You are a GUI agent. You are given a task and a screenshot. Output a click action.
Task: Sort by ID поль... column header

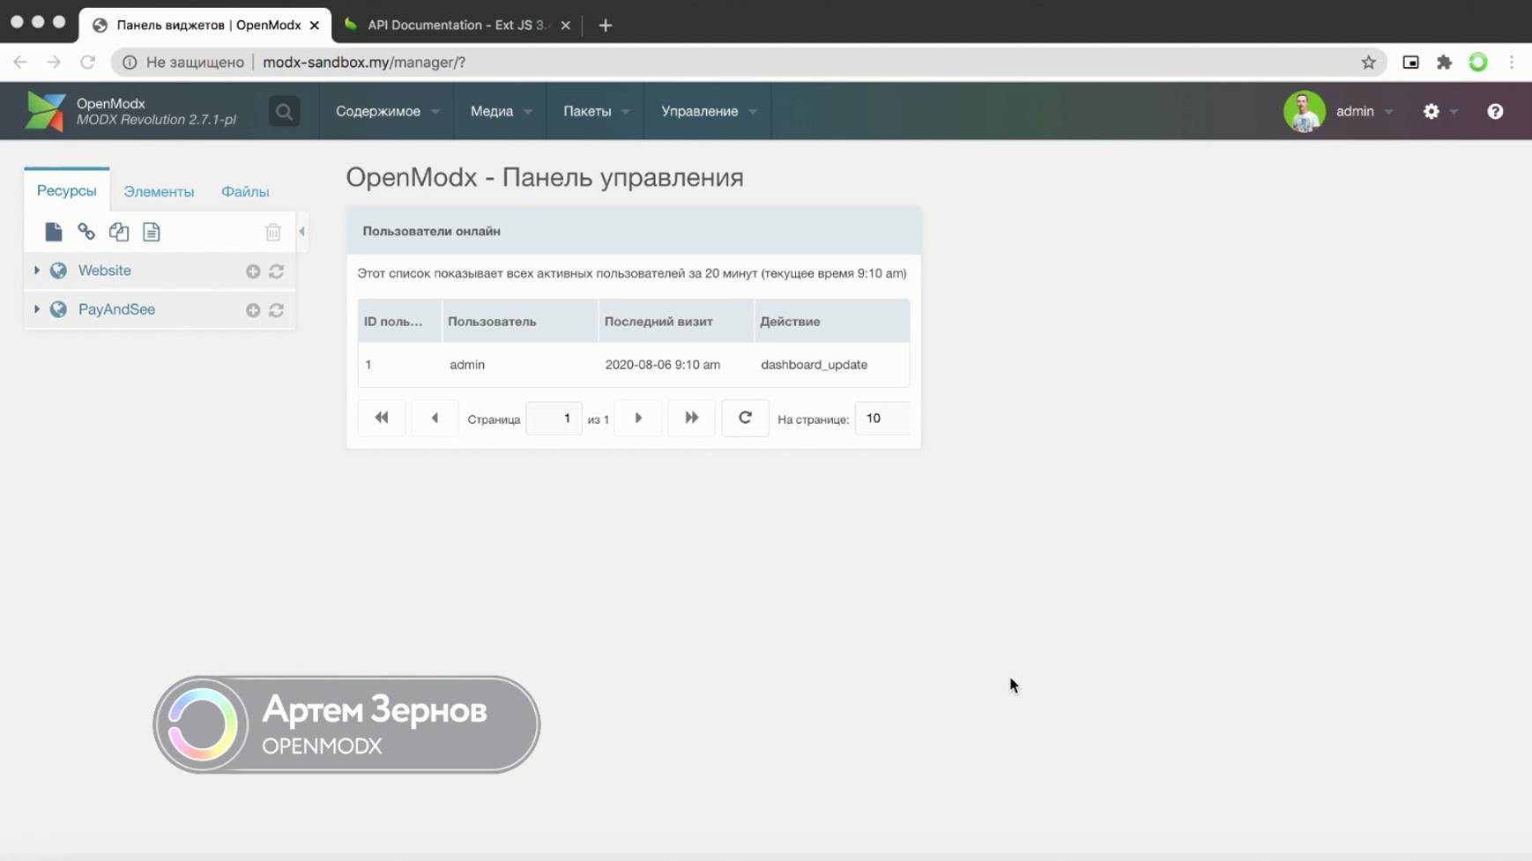click(399, 321)
